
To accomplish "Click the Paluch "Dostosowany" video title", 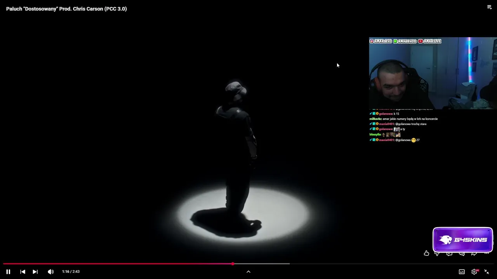I will coord(66,9).
